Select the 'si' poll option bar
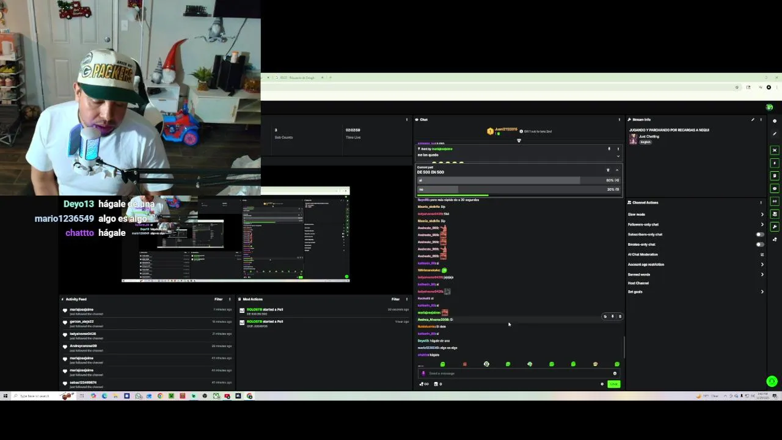The width and height of the screenshot is (782, 440). 518,180
